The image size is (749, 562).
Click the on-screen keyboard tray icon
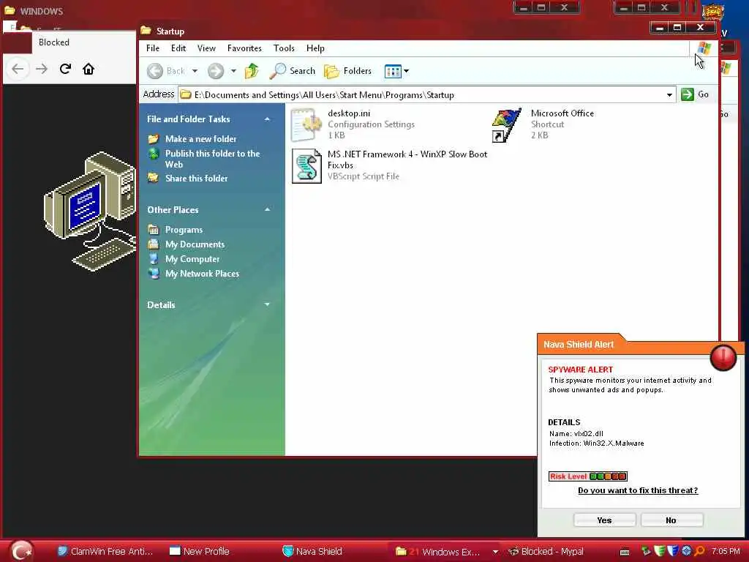click(x=625, y=552)
